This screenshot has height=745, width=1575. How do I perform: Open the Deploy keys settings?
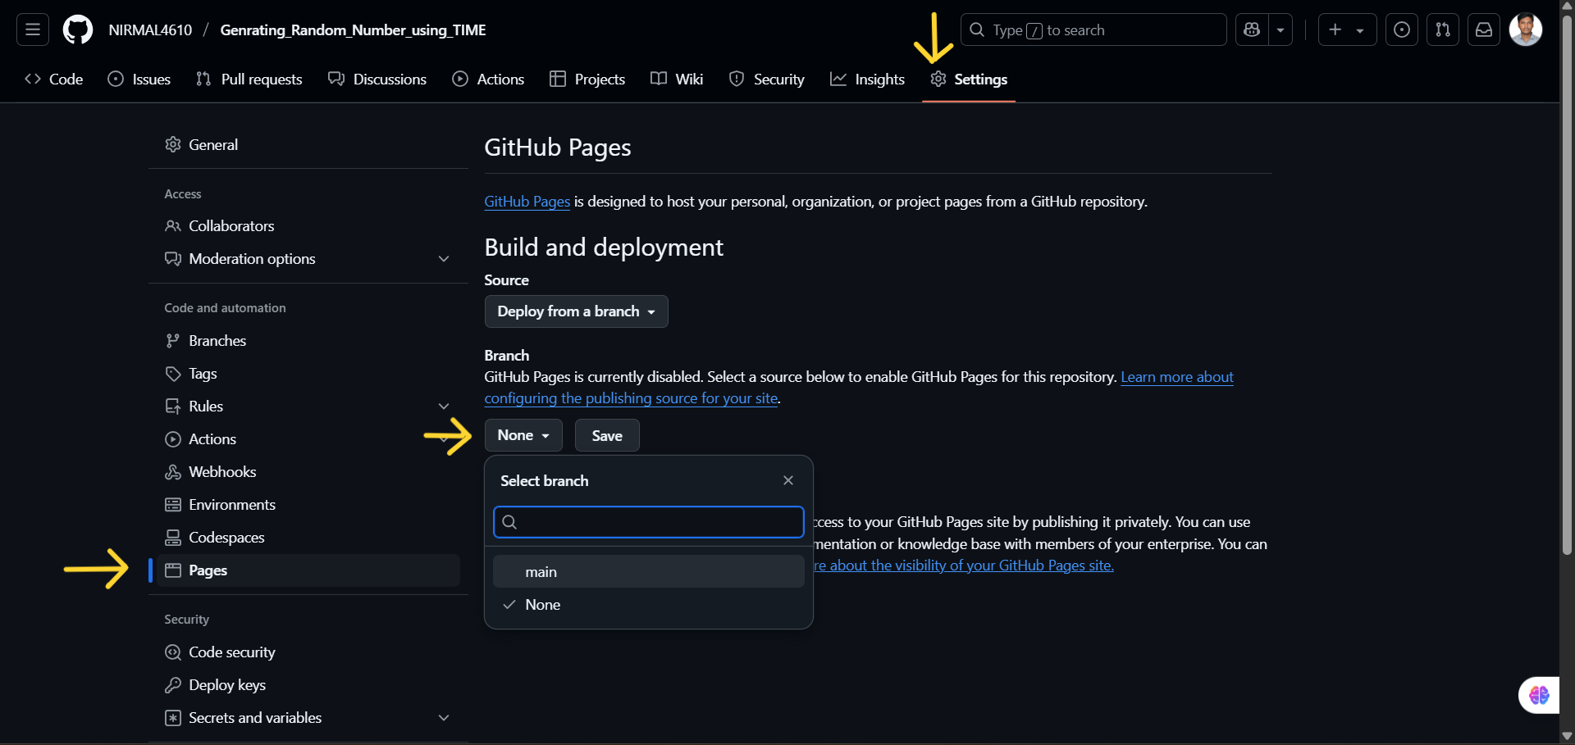(x=226, y=684)
